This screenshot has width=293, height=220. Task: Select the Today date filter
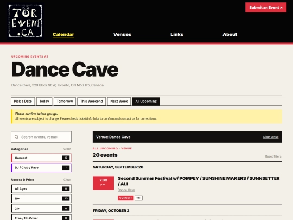[44, 102]
